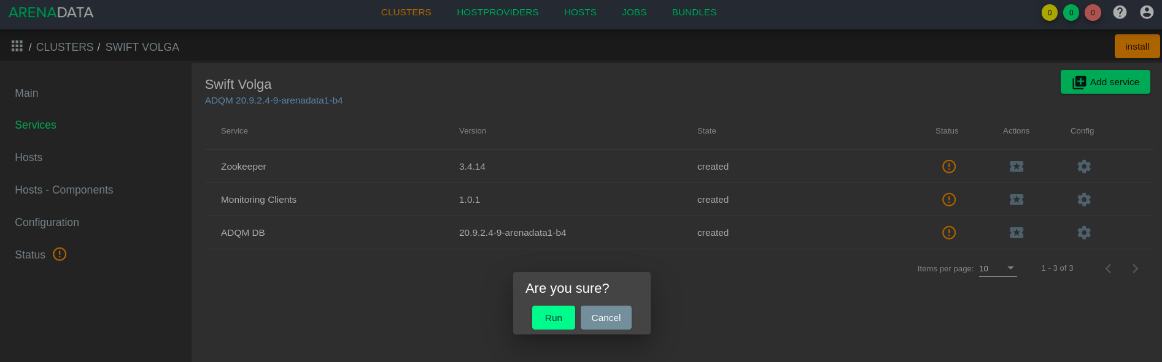Select Main in the sidebar
1162x362 pixels.
pyautogui.click(x=26, y=93)
